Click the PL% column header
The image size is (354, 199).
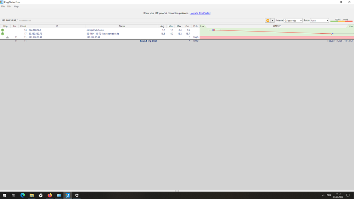[195, 26]
